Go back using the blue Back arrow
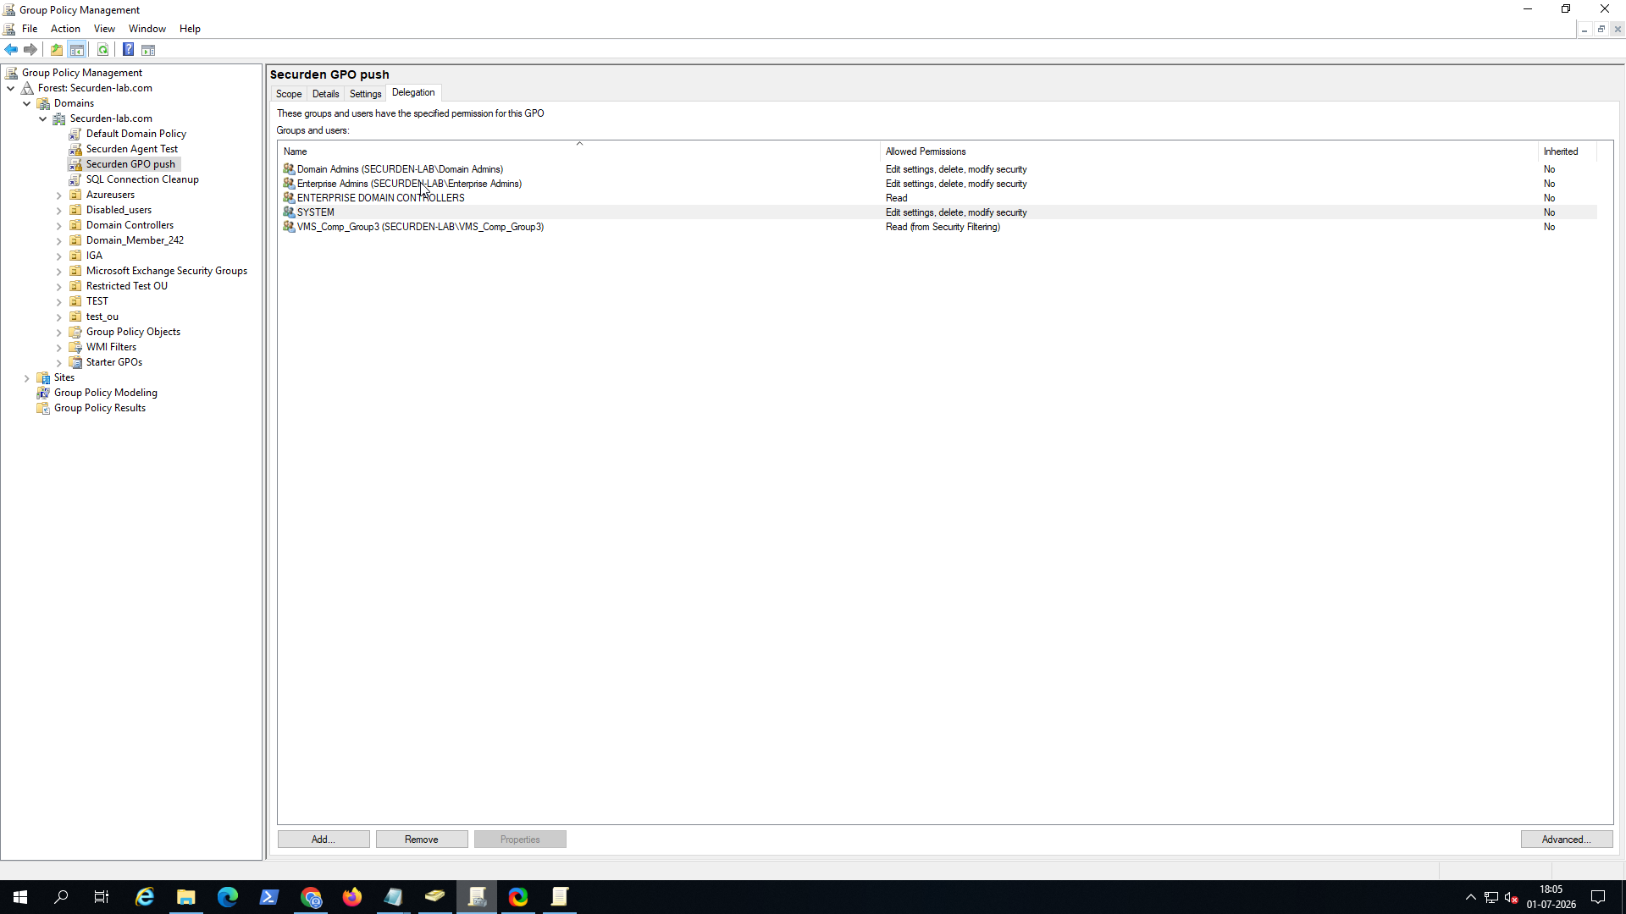This screenshot has width=1626, height=914. coord(11,50)
